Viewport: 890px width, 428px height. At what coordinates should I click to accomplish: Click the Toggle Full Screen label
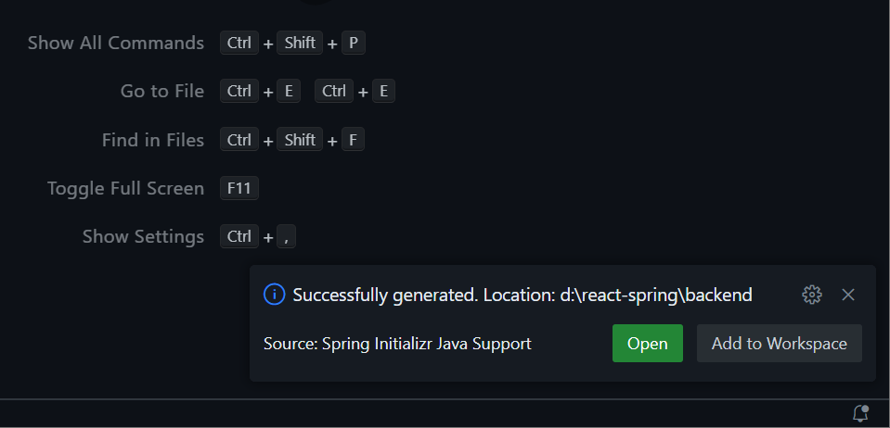click(125, 188)
